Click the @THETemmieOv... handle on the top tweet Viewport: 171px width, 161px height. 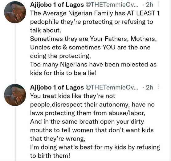[112, 5]
